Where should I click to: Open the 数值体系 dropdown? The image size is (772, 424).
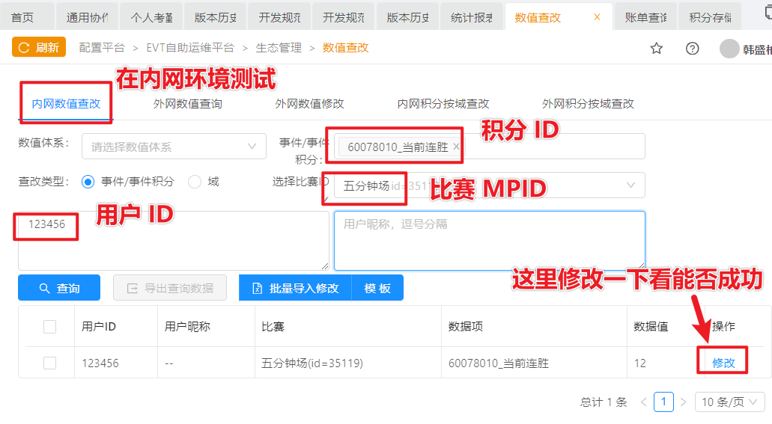(174, 147)
